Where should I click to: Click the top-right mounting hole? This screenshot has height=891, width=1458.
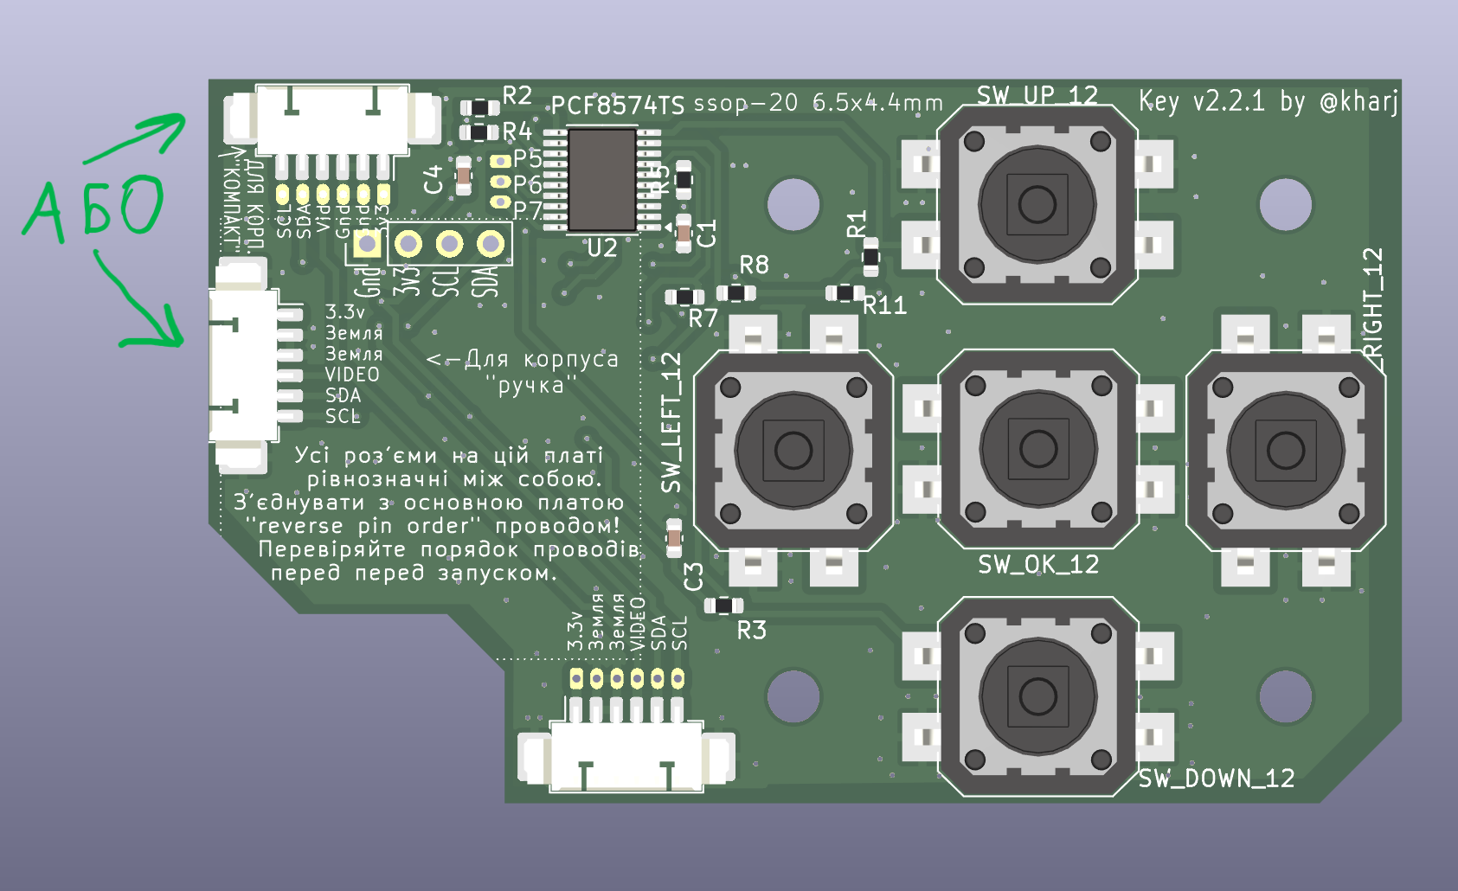[x=1285, y=205]
